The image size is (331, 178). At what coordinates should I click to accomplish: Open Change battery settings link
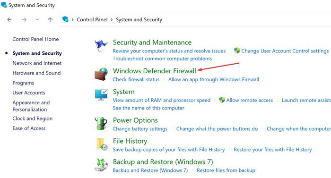click(x=140, y=128)
